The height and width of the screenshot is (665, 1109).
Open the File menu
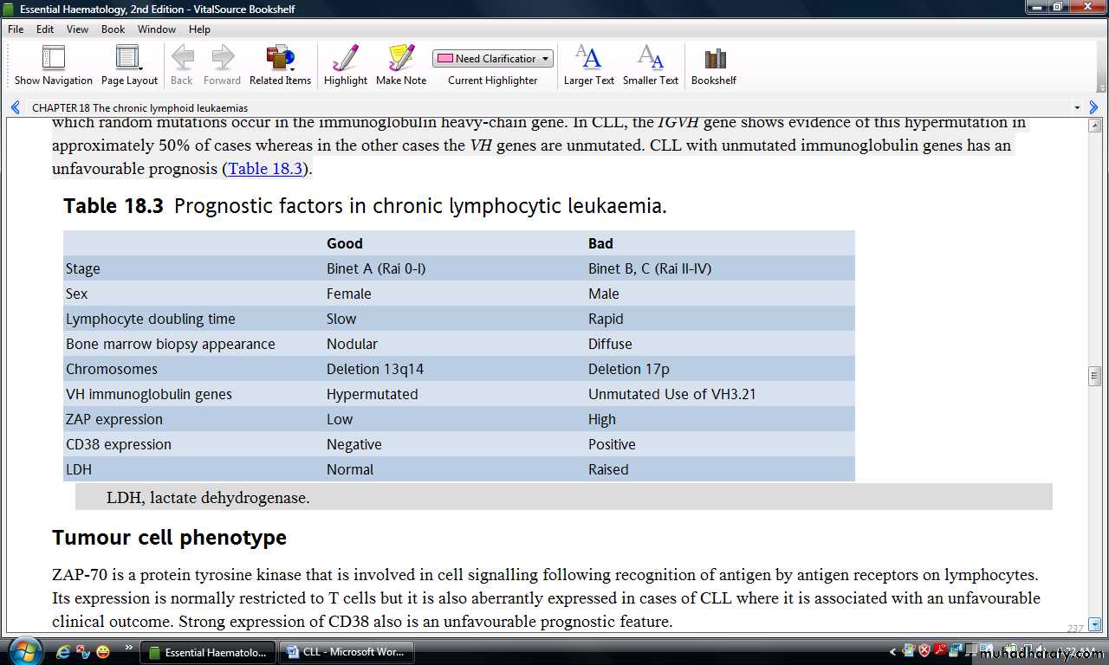point(16,29)
